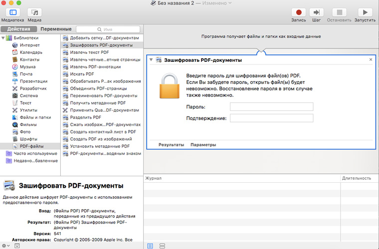Select the Установить метаданные PDF action
The height and width of the screenshot is (249, 379).
[102, 146]
